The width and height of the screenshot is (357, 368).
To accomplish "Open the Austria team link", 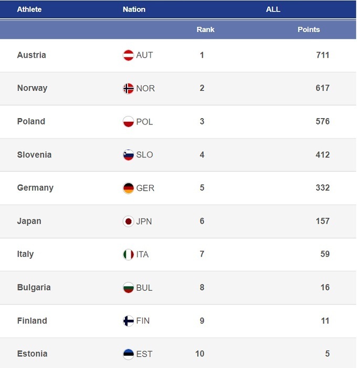I will (x=31, y=55).
